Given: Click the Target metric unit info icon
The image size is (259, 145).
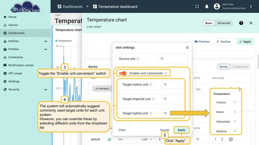Looking at the screenshot, I should tap(151, 84).
